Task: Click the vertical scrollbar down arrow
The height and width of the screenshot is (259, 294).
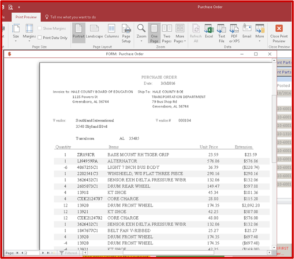Action: pyautogui.click(x=274, y=247)
